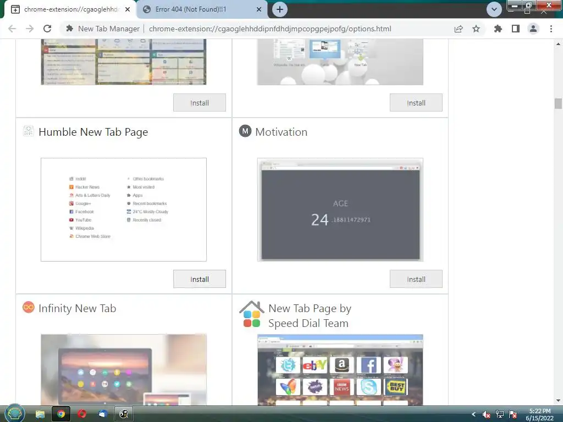Click the Infinity New Tab title
This screenshot has height=422, width=563.
(77, 308)
